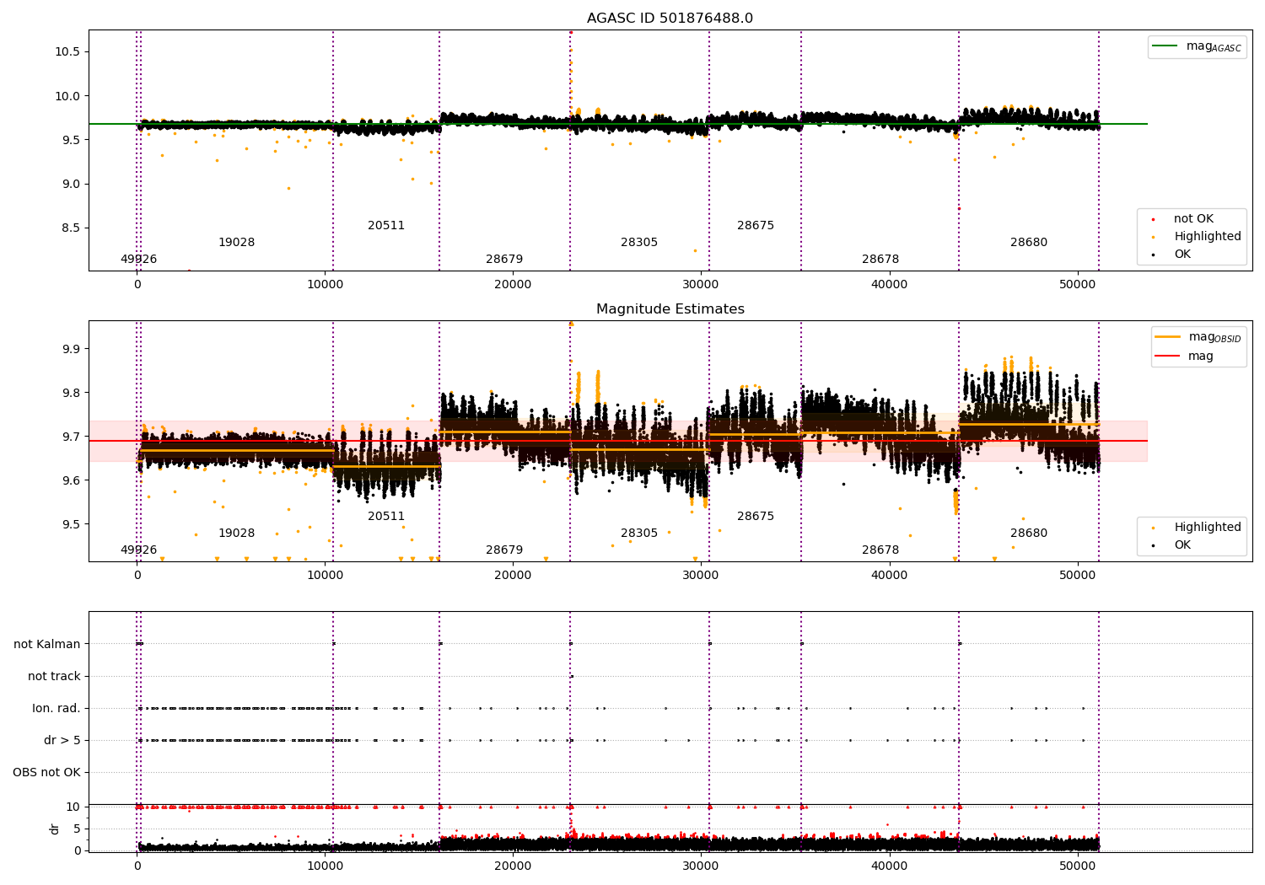Viewport: 1265px width, 885px height.
Task: Click the 10.0 y-tick in the top plot
Action: tap(66, 96)
